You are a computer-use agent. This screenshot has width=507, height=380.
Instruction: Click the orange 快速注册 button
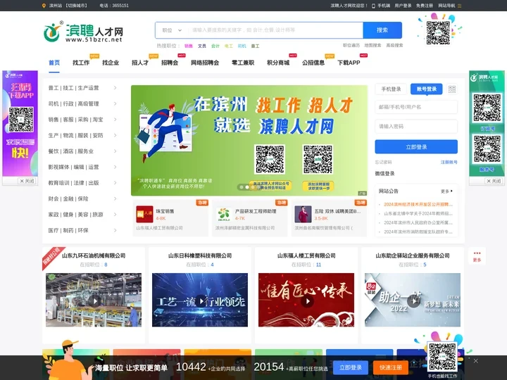(391, 367)
